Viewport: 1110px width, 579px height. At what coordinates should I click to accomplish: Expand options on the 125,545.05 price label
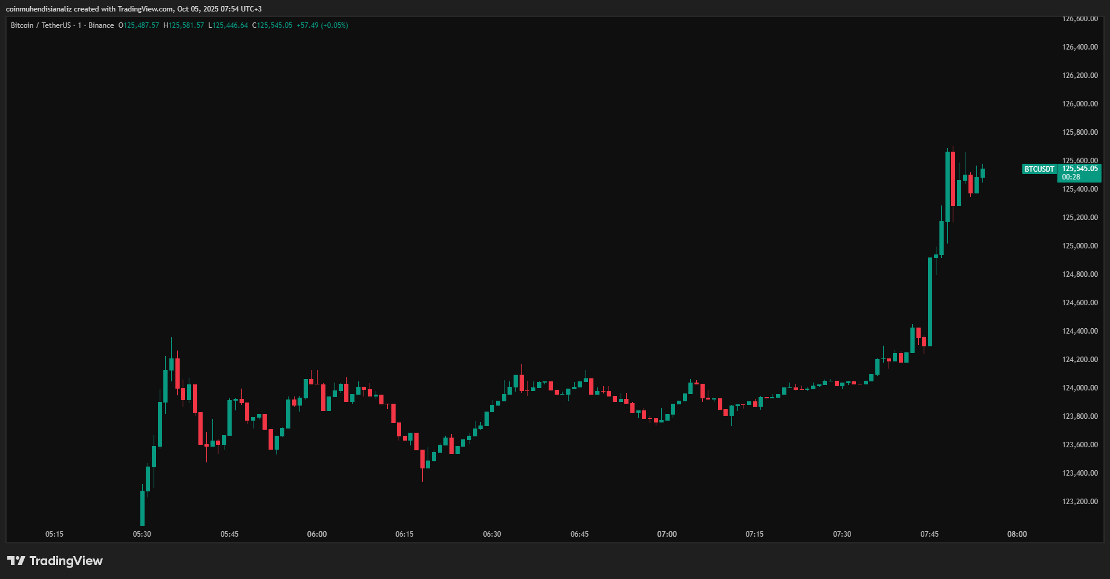(1080, 169)
